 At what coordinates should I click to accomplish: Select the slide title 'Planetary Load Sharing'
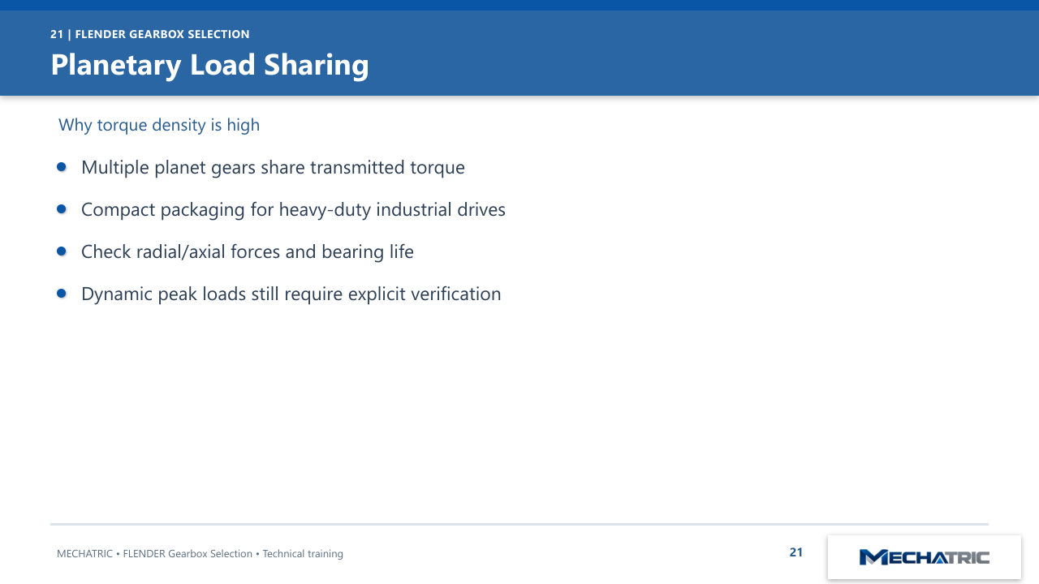pyautogui.click(x=209, y=65)
